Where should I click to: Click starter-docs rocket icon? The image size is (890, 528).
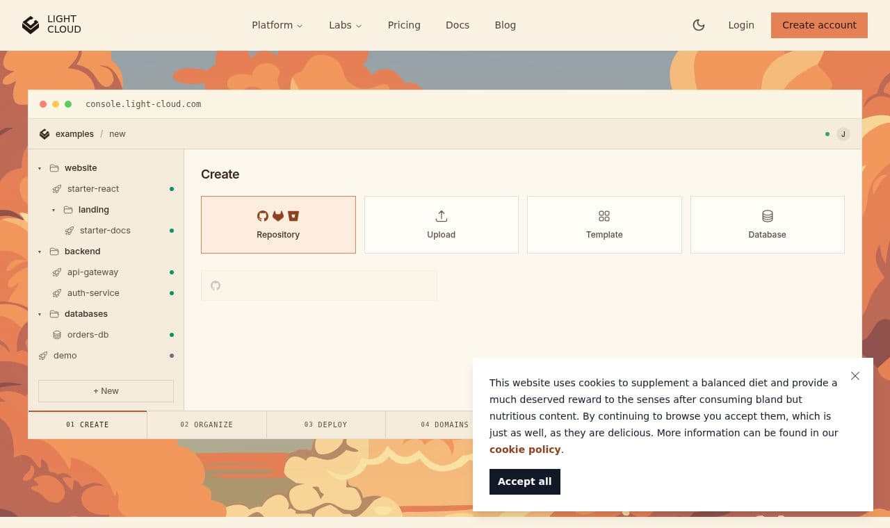coord(70,231)
